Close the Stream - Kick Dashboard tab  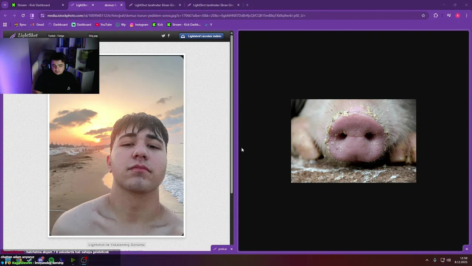(x=63, y=5)
